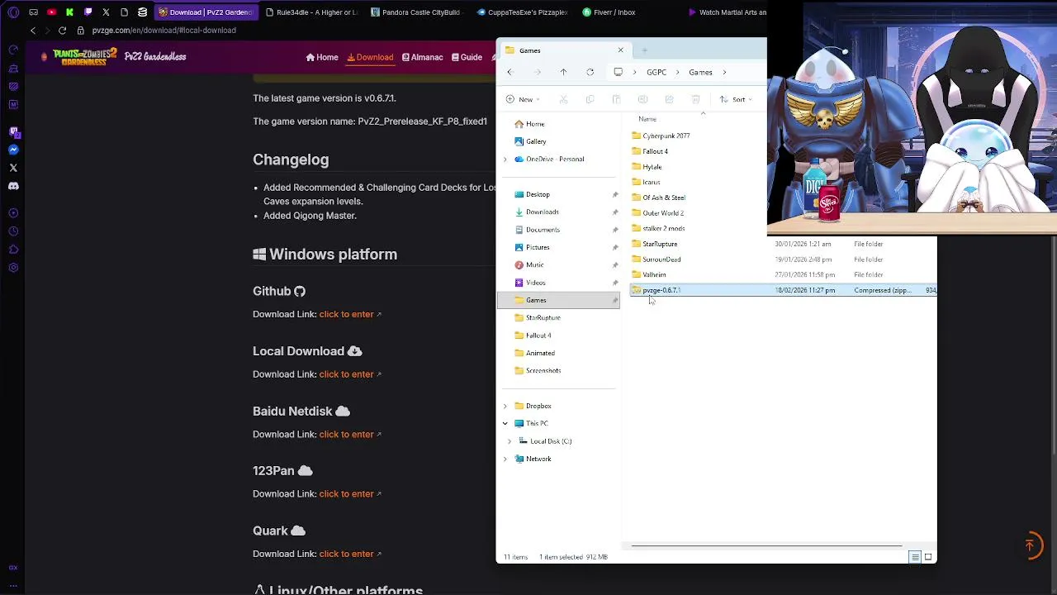Select the Cyberpunk 2077 folder
Image resolution: width=1057 pixels, height=595 pixels.
(666, 136)
